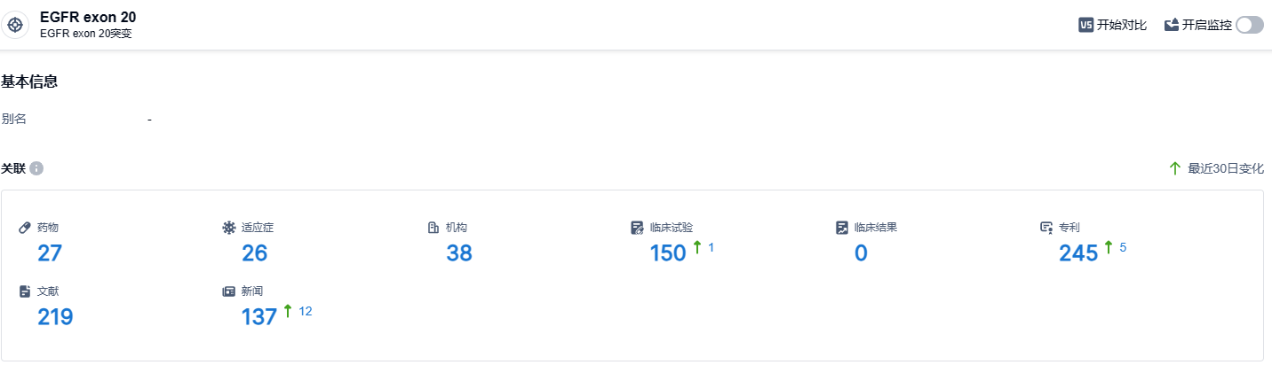Click the 机构 building icon
Viewport: 1272px width, 365px height.
click(x=433, y=228)
